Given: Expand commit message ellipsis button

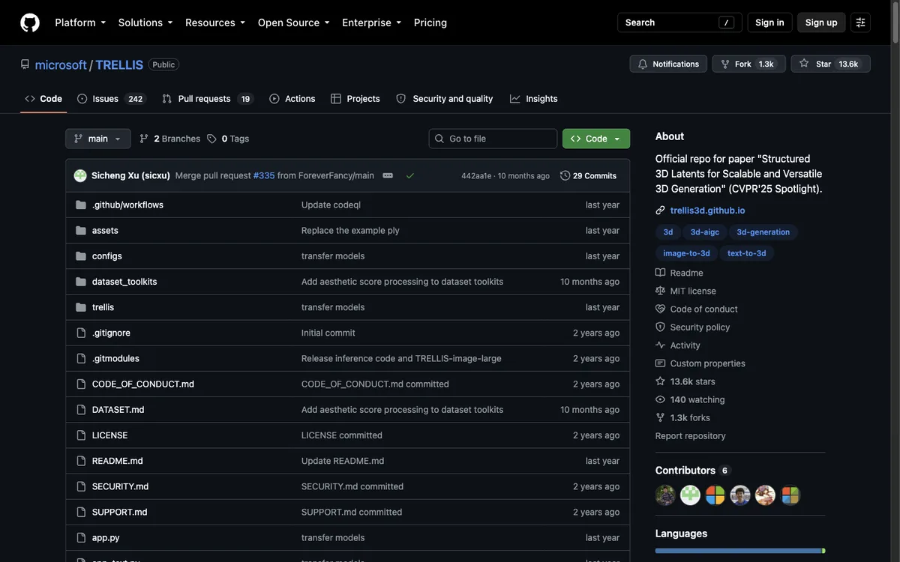Looking at the screenshot, I should coord(388,175).
